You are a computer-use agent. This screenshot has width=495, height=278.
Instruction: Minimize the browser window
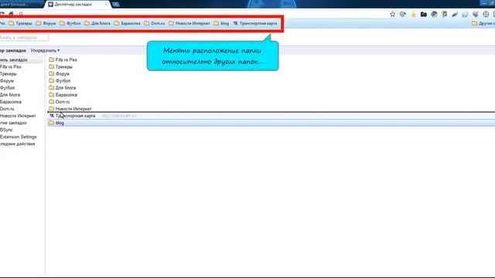tap(484, 3)
